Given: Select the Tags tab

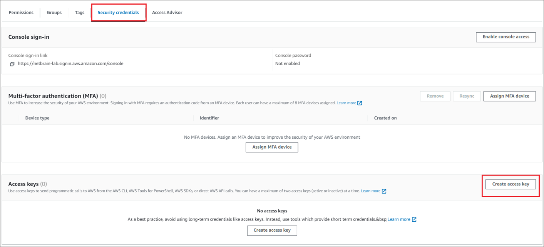Looking at the screenshot, I should (x=80, y=13).
